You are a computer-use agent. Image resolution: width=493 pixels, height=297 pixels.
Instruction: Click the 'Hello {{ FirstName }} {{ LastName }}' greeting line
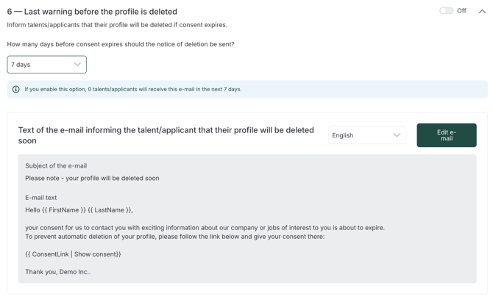click(79, 210)
